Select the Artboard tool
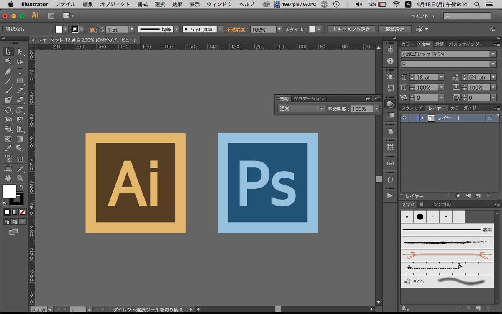The image size is (502, 314). [8, 169]
